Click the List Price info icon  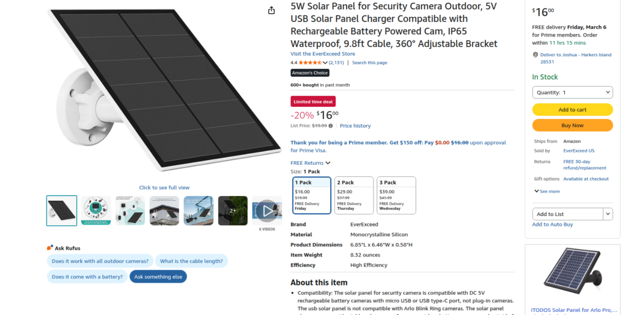tap(331, 126)
